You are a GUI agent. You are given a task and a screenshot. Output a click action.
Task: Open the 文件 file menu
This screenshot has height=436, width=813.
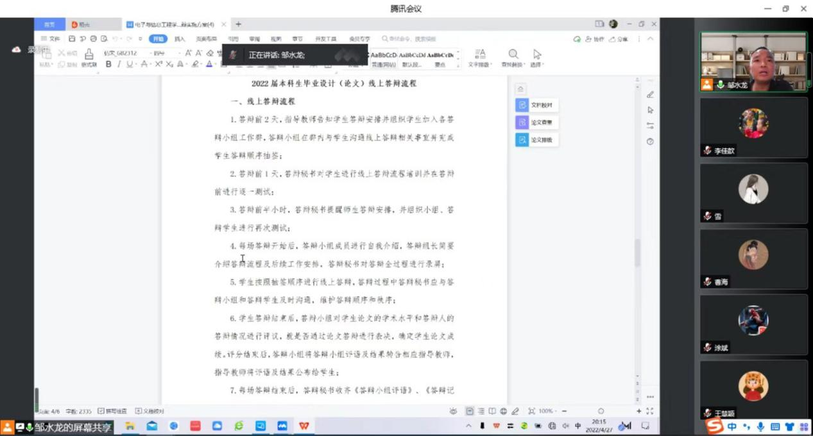coord(51,39)
